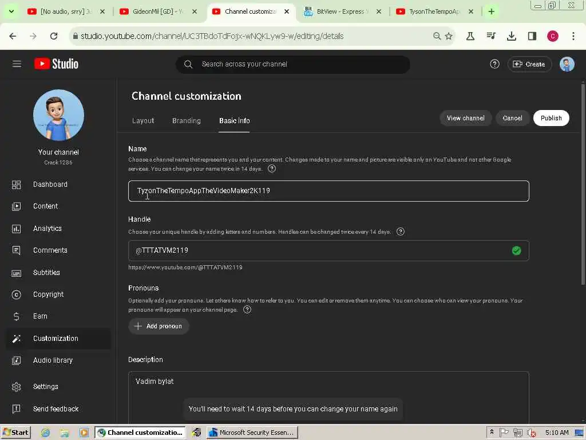
Task: Open help tooltip beside Handle description
Action: click(x=400, y=231)
